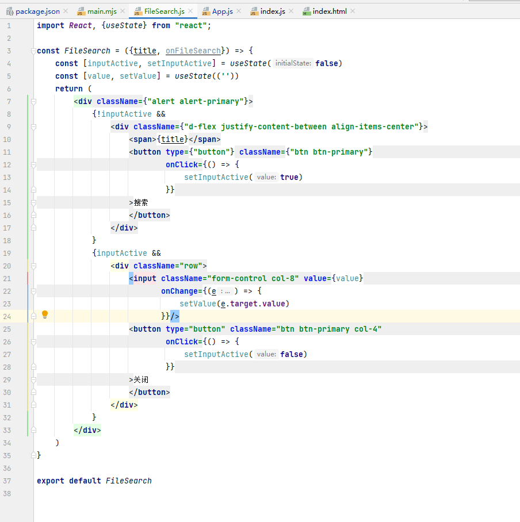Click the 关闭 button label text
The image size is (520, 522).
click(141, 379)
